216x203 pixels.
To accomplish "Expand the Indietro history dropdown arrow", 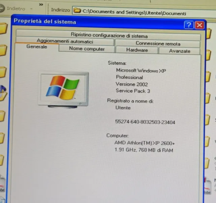I will tap(31, 9).
